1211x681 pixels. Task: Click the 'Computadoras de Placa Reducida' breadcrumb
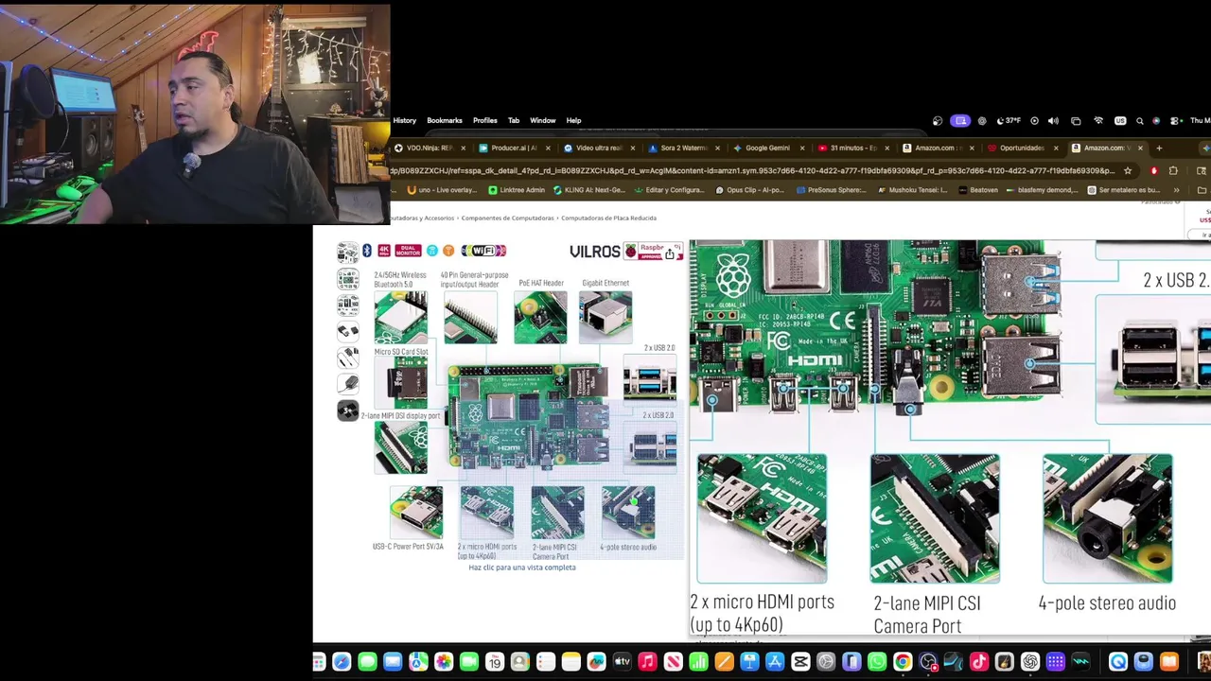[x=608, y=218]
